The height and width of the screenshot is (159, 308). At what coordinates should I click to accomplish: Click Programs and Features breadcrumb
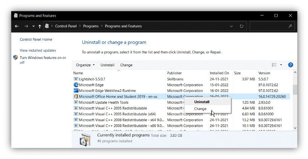[123, 26]
